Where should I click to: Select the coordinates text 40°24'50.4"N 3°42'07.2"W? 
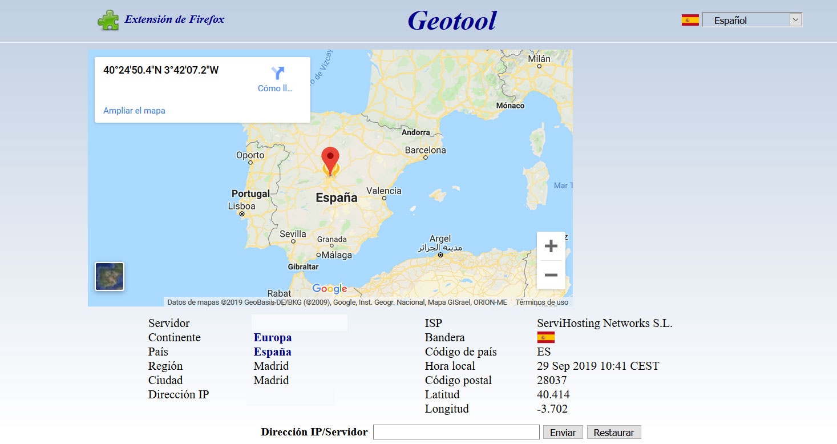(x=161, y=71)
